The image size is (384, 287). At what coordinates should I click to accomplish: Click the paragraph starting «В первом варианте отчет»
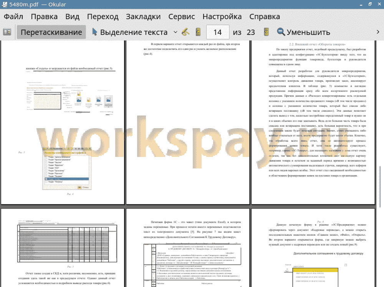point(192,49)
